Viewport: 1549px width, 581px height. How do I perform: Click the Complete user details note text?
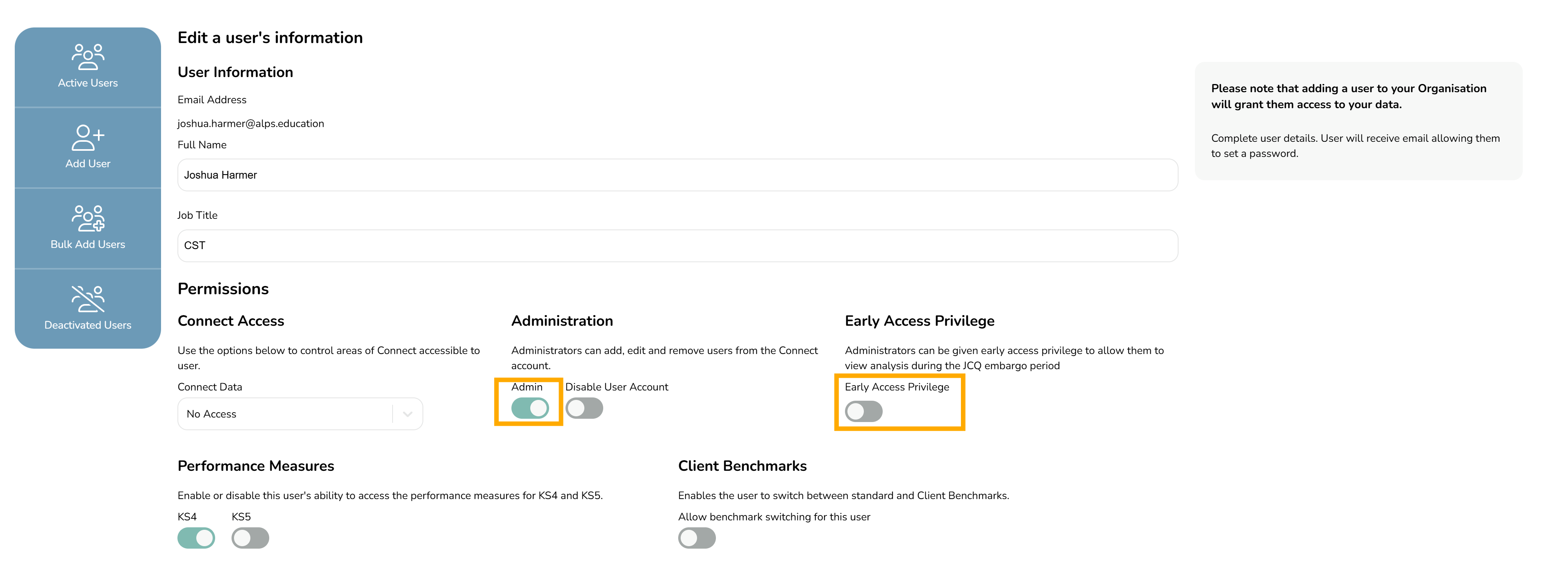(x=1356, y=145)
